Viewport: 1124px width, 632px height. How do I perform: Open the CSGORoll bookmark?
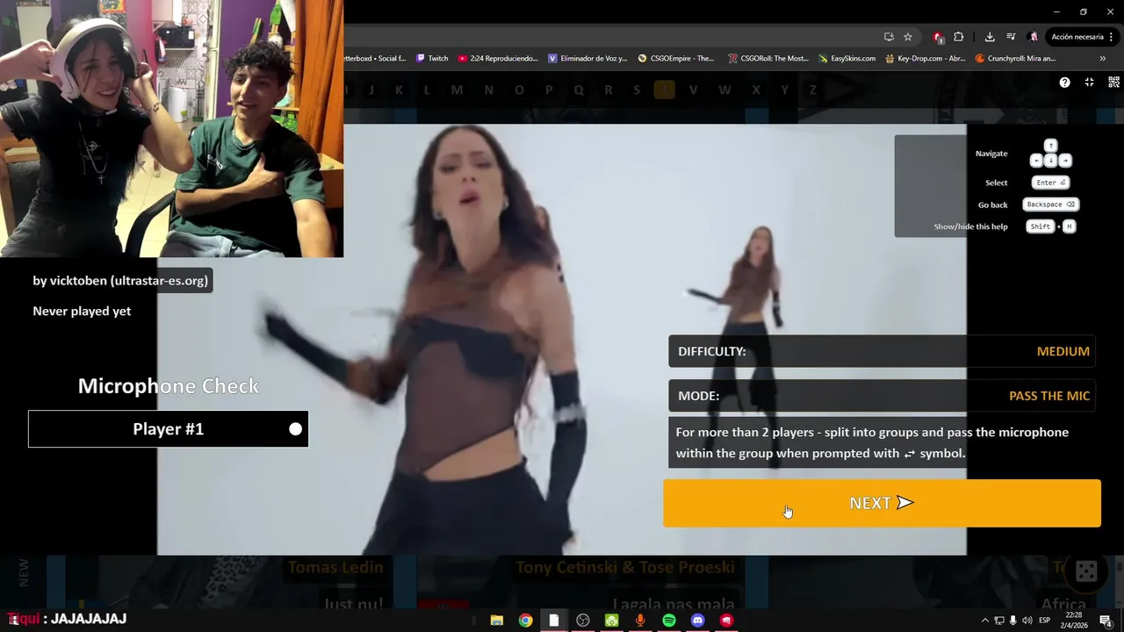tap(768, 59)
